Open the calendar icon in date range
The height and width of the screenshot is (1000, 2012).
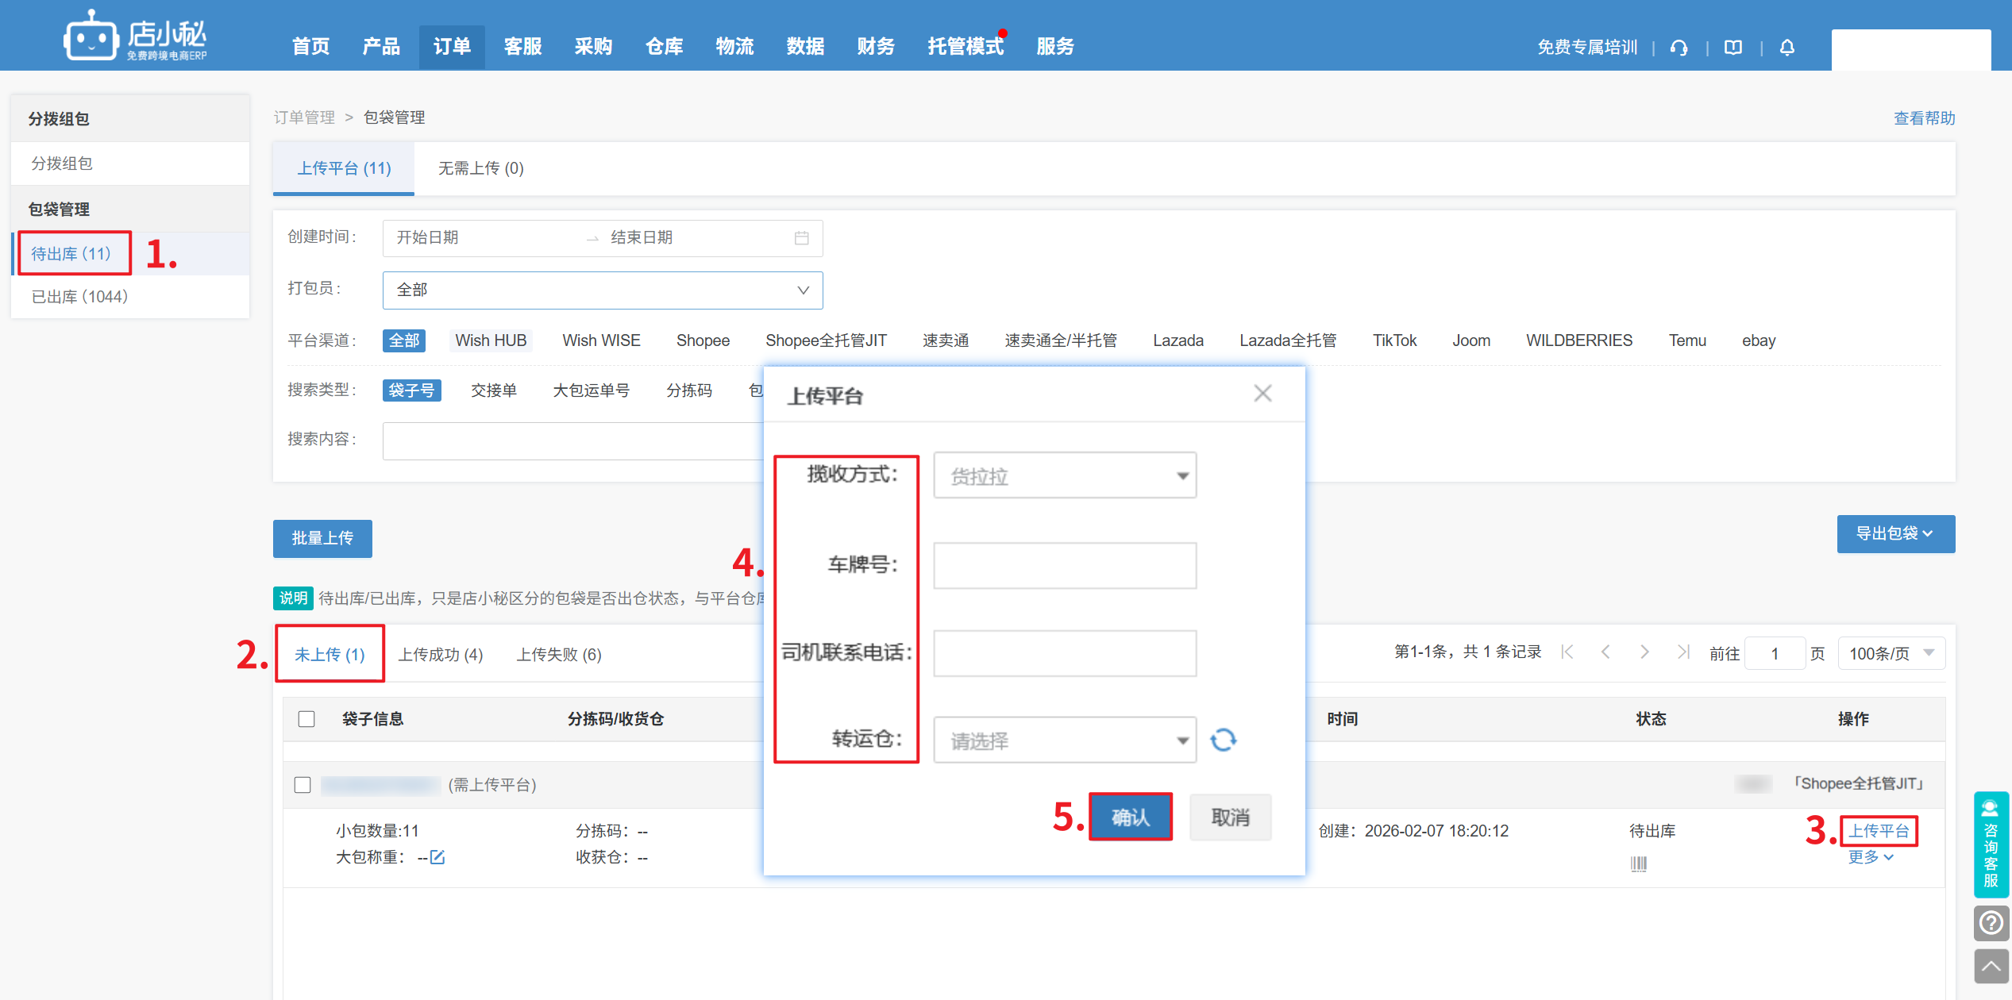[x=801, y=238]
